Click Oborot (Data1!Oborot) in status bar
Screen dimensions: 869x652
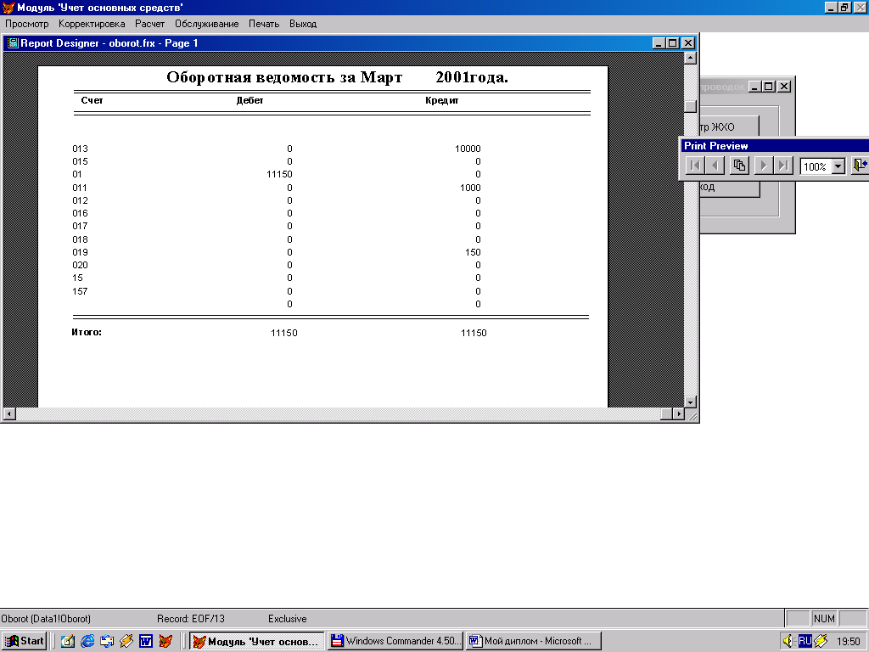point(46,619)
